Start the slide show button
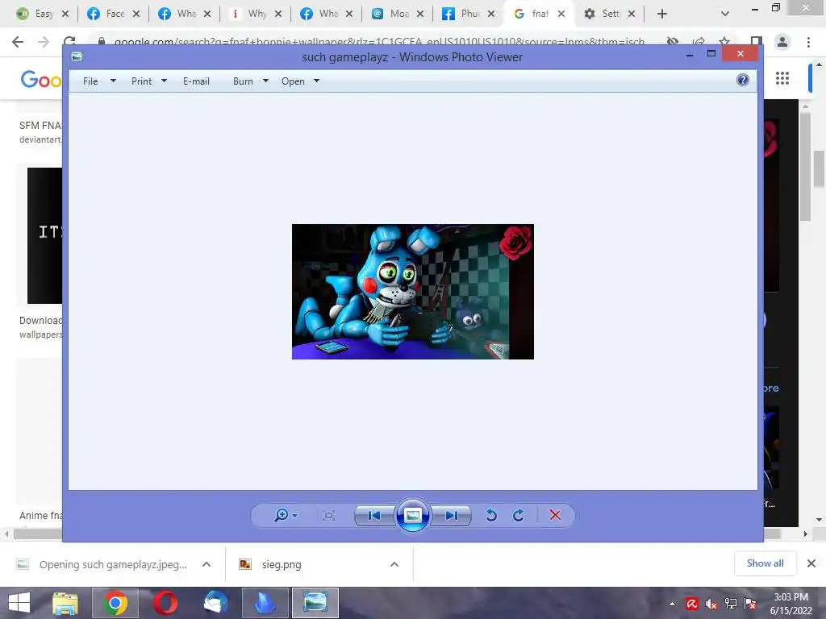826x619 pixels. [x=412, y=515]
